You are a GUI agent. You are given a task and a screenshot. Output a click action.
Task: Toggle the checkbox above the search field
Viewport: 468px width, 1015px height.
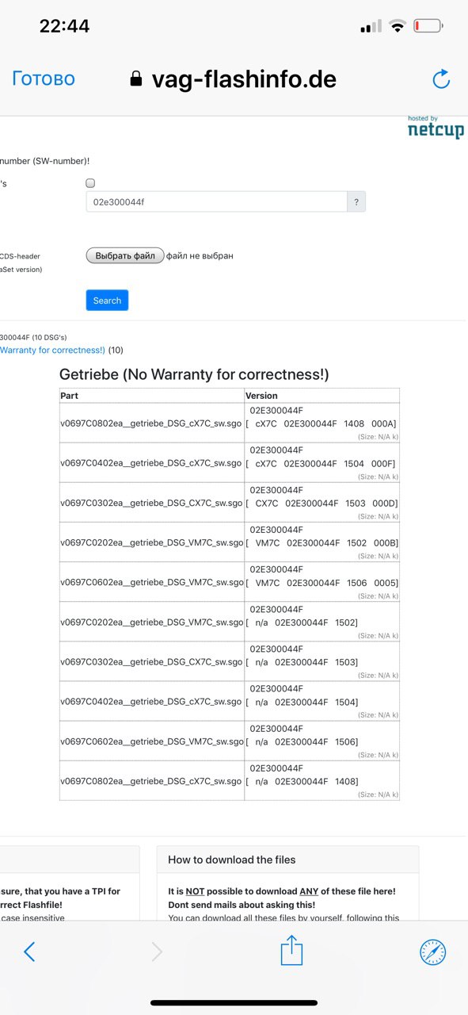[x=90, y=183]
